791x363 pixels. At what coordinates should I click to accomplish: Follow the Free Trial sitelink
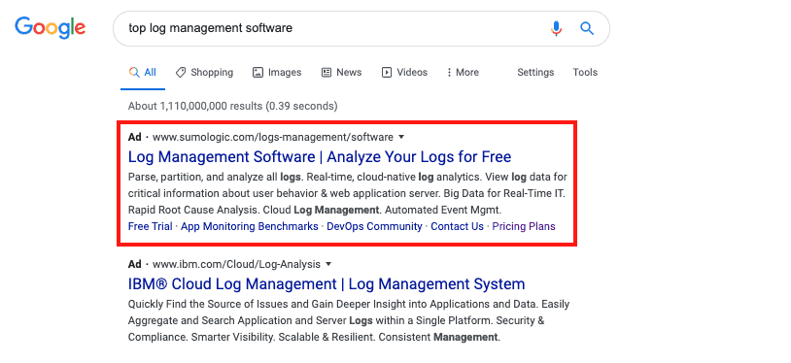pos(150,226)
